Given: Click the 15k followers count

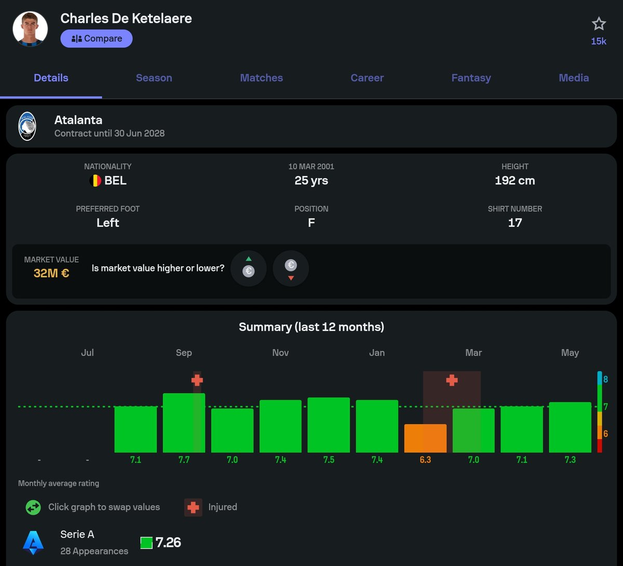Looking at the screenshot, I should click(x=599, y=42).
